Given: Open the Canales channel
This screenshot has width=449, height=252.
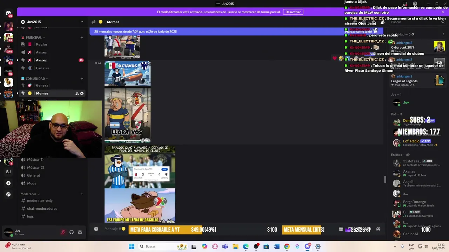Looking at the screenshot, I should (52, 68).
